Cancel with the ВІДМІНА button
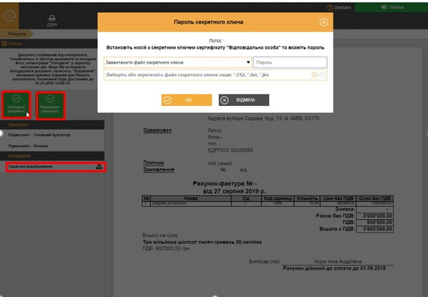The height and width of the screenshot is (297, 428). [x=244, y=100]
